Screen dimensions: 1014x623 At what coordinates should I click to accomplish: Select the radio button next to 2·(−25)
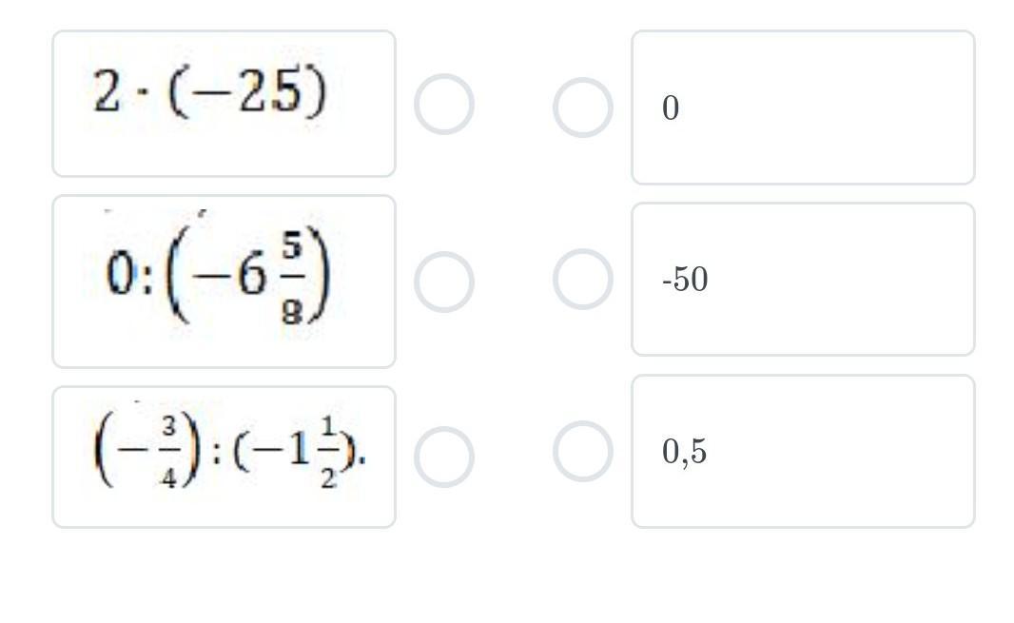pyautogui.click(x=444, y=104)
